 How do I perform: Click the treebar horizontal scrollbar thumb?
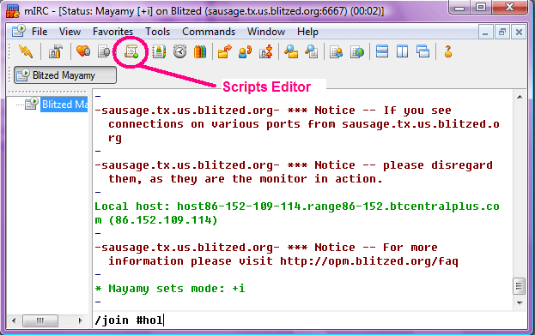click(40, 320)
